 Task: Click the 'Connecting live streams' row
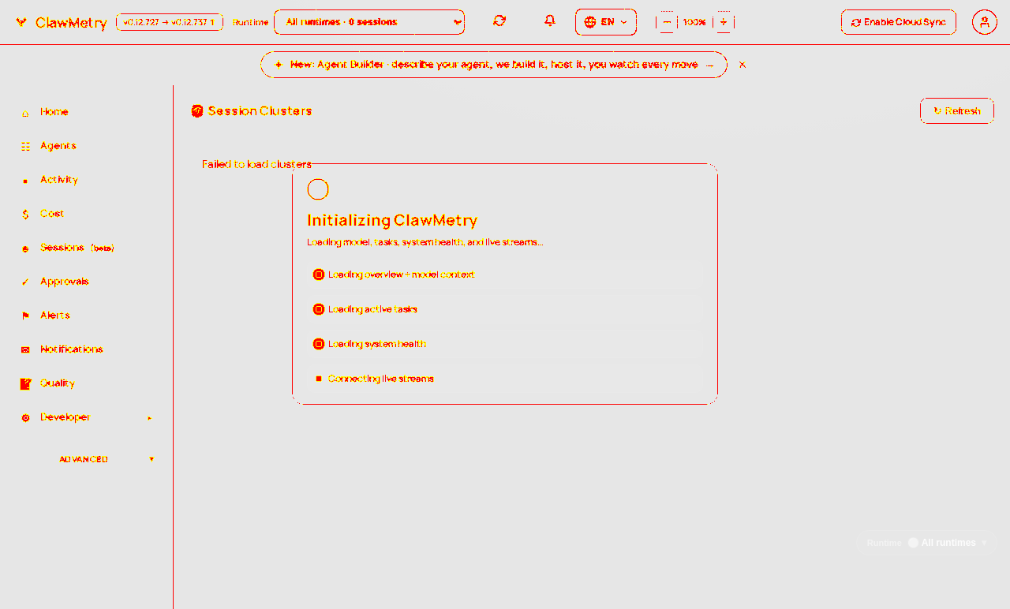505,379
